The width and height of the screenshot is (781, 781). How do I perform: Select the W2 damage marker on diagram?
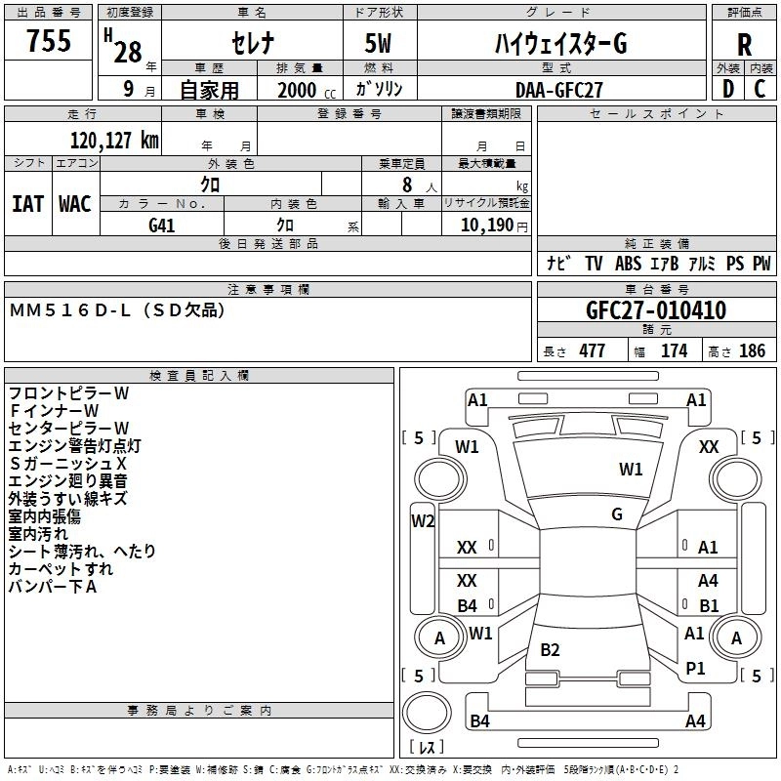tap(422, 520)
